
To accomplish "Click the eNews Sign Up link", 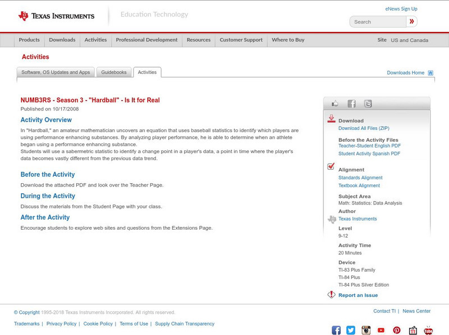I will (x=401, y=8).
